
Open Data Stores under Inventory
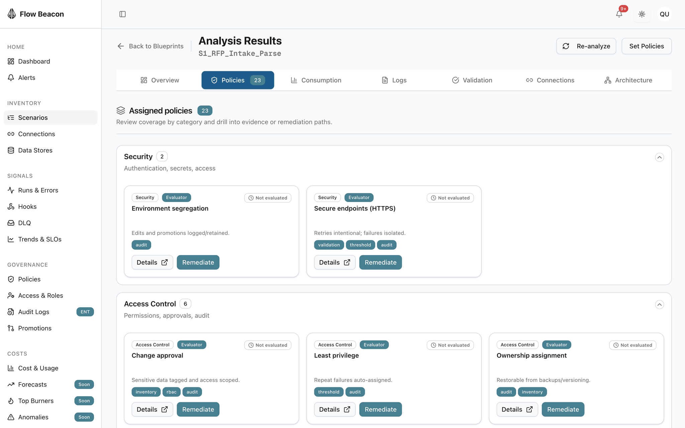tap(35, 150)
